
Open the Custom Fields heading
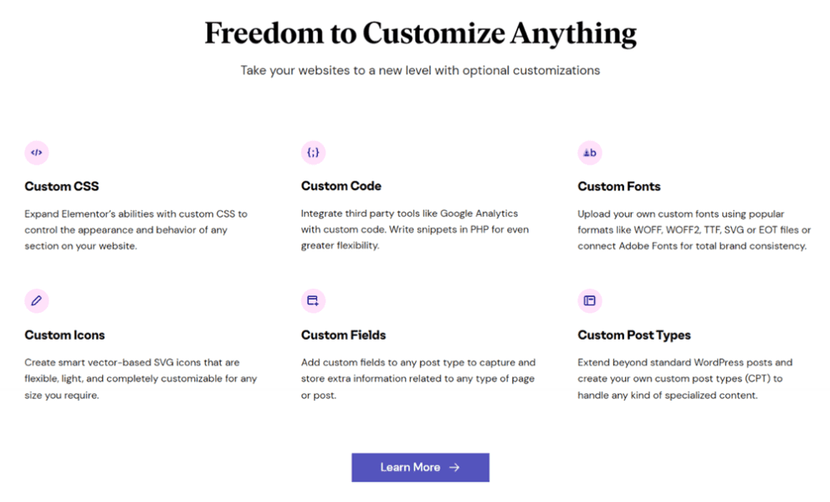pos(344,335)
